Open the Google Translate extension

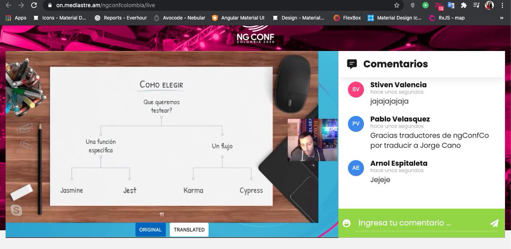pyautogui.click(x=451, y=6)
